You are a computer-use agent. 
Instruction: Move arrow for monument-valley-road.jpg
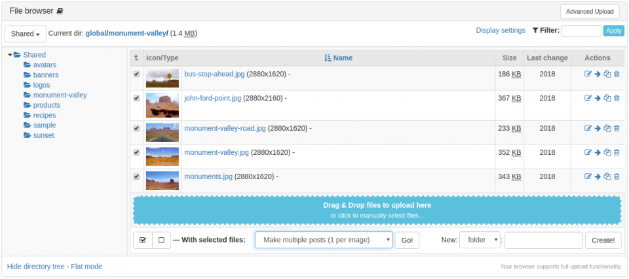(598, 129)
